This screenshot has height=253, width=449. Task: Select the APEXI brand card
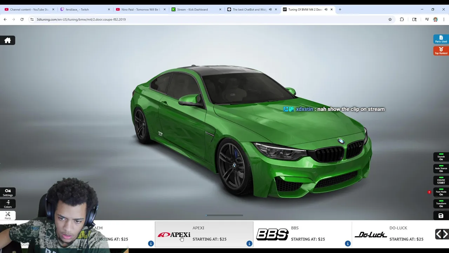click(x=204, y=234)
